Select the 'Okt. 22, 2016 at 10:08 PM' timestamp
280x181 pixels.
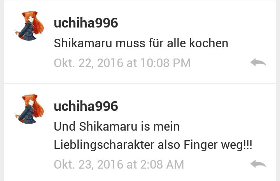(x=122, y=63)
